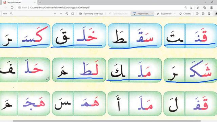This screenshot has height=122, width=217.
Task: Zoom out the PDF with minus
Action: click(x=55, y=14)
